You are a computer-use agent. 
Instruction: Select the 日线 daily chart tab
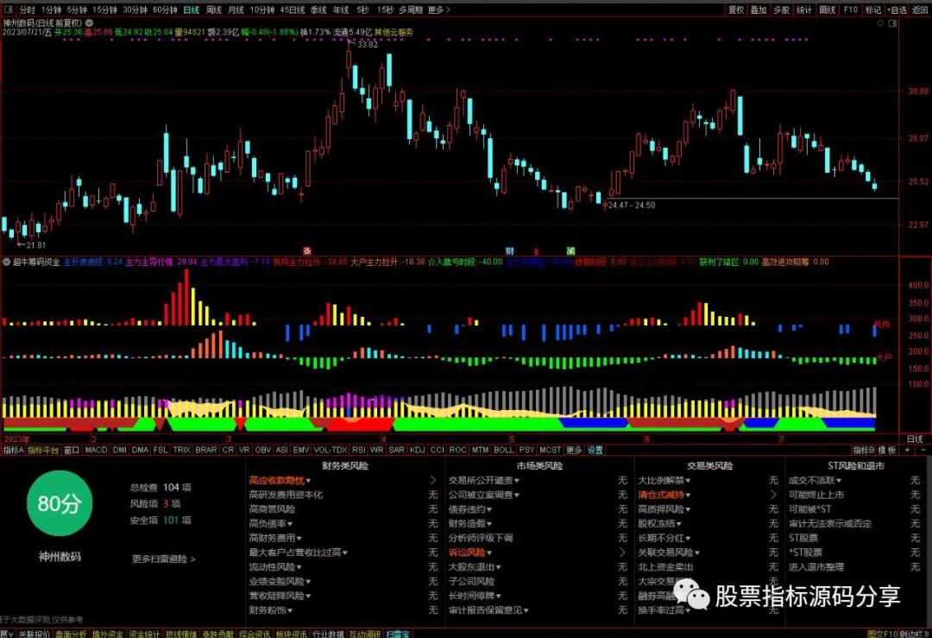[192, 9]
